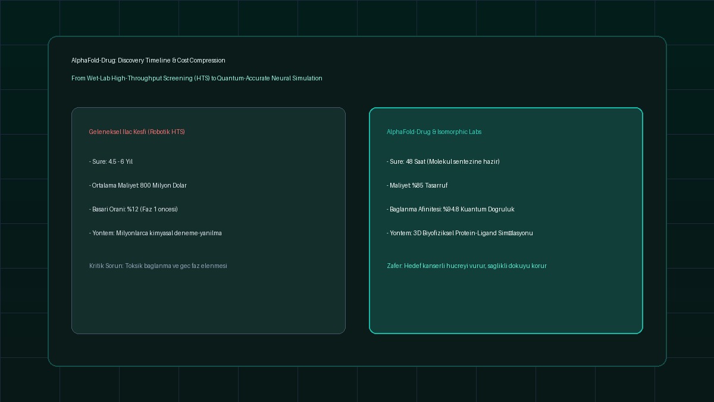Viewport: 714px width, 402px height.
Task: Click '- Baglanma Afinitesi: %94.8 Kuantum Dogruluk'
Action: click(450, 209)
